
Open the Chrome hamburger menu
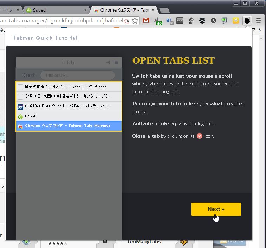coord(258,21)
